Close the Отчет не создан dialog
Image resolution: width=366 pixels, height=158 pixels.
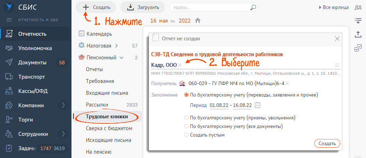(x=337, y=39)
